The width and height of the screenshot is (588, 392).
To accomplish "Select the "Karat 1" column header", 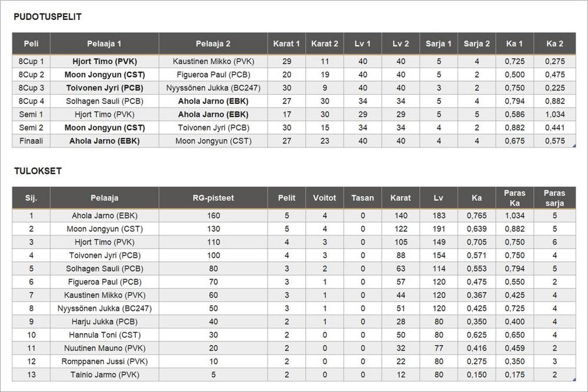I will 286,43.
